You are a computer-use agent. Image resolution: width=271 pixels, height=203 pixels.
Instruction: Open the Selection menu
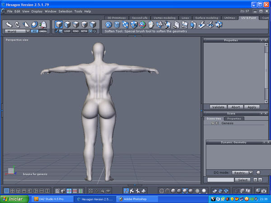coord(65,11)
